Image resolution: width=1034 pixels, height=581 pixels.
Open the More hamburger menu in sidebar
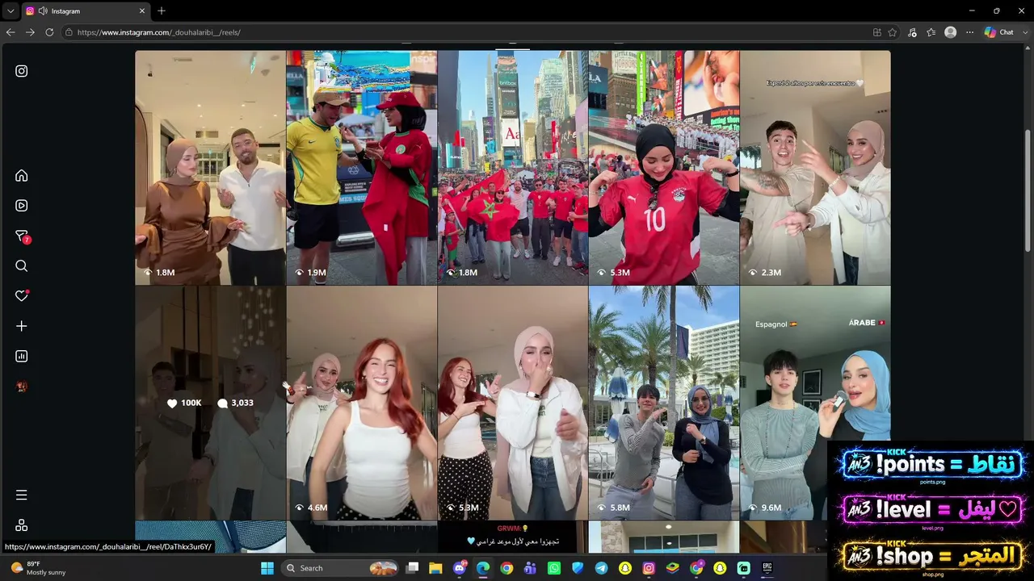(x=22, y=495)
